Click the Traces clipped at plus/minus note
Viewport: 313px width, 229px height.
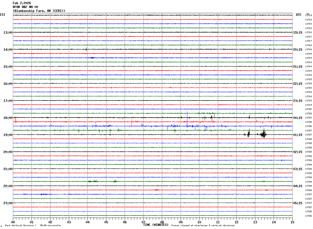click(x=203, y=226)
